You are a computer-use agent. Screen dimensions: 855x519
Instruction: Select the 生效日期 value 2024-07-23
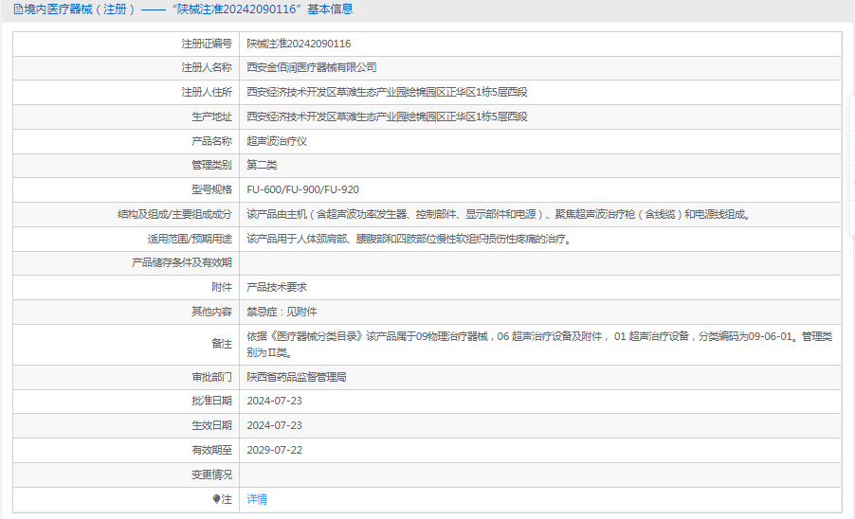pos(274,425)
